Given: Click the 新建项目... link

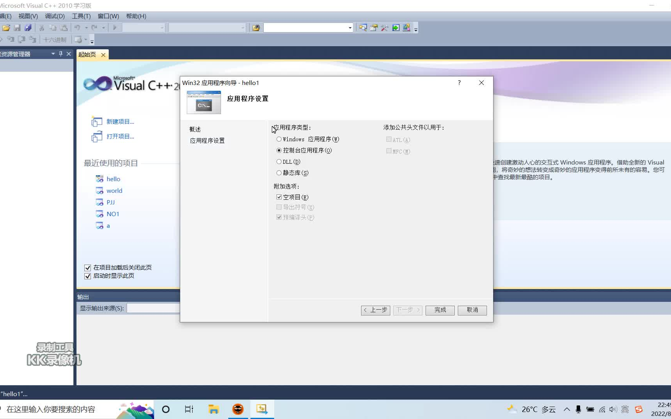Looking at the screenshot, I should [120, 122].
